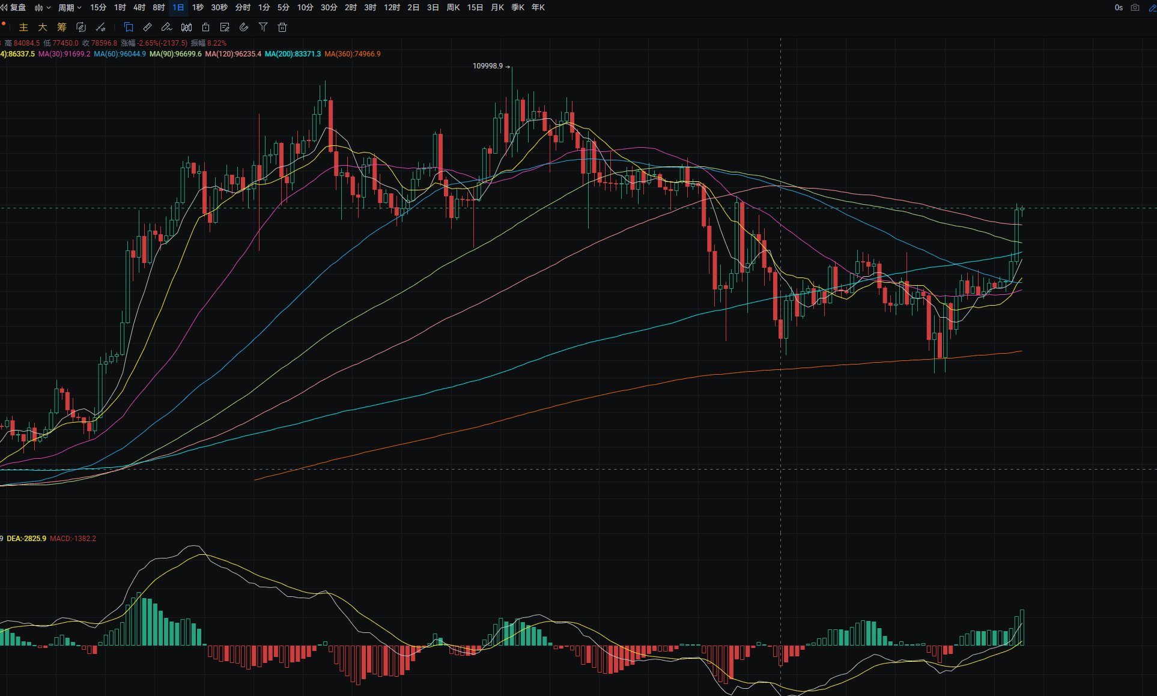
Task: Click the MA(200) indicator label
Action: 293,54
